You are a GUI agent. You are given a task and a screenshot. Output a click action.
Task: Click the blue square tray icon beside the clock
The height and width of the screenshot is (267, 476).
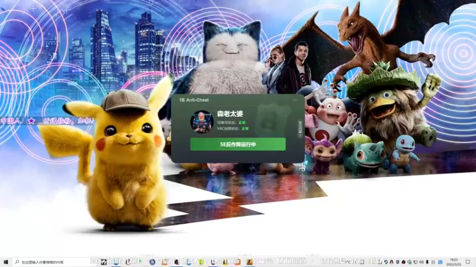pos(440,262)
